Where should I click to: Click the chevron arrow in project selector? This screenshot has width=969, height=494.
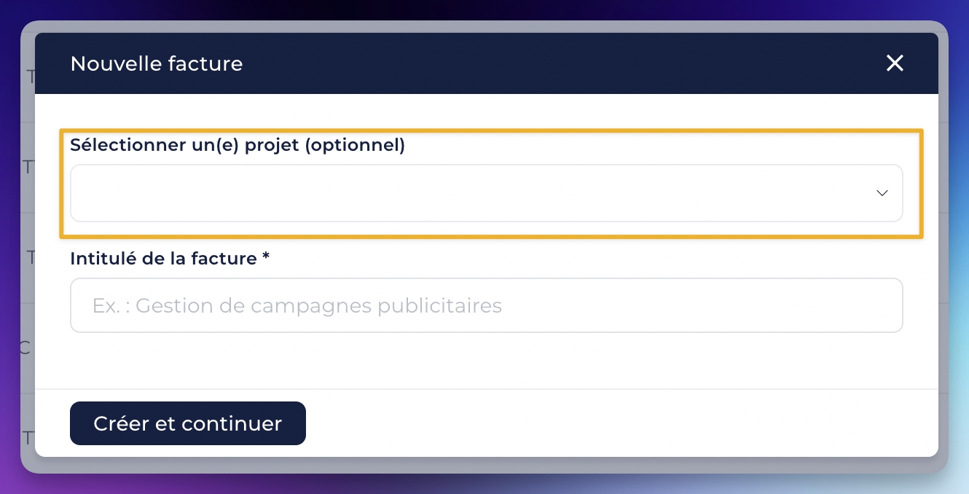[882, 193]
